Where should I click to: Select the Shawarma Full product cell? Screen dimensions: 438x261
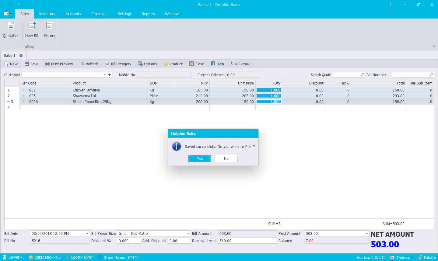(109, 96)
